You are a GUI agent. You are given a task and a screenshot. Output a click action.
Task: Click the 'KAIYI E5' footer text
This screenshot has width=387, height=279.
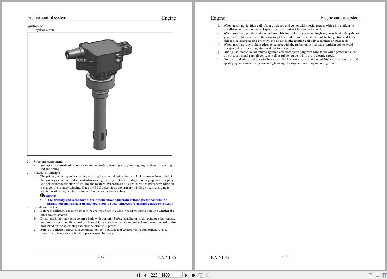pyautogui.click(x=167, y=257)
